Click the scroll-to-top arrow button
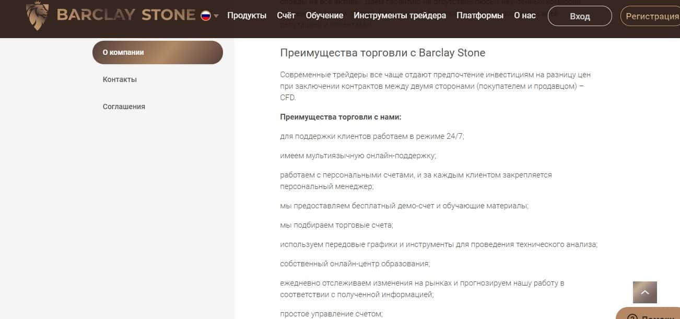 (645, 292)
